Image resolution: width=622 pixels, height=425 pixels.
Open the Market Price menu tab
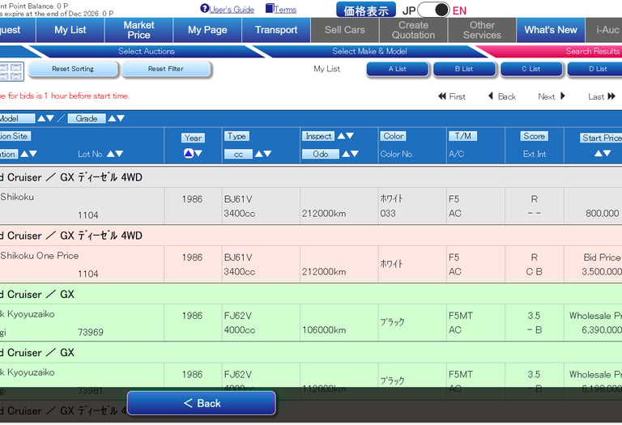click(138, 30)
